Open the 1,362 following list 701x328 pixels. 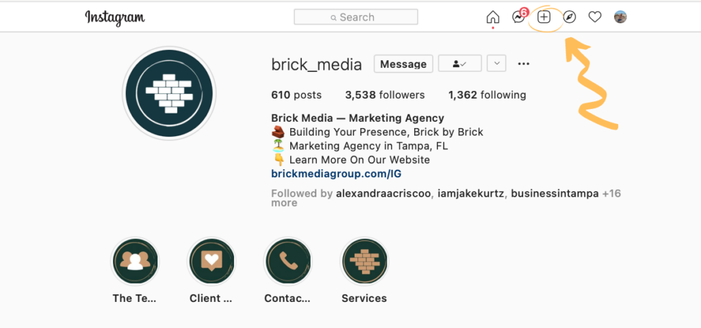click(487, 95)
